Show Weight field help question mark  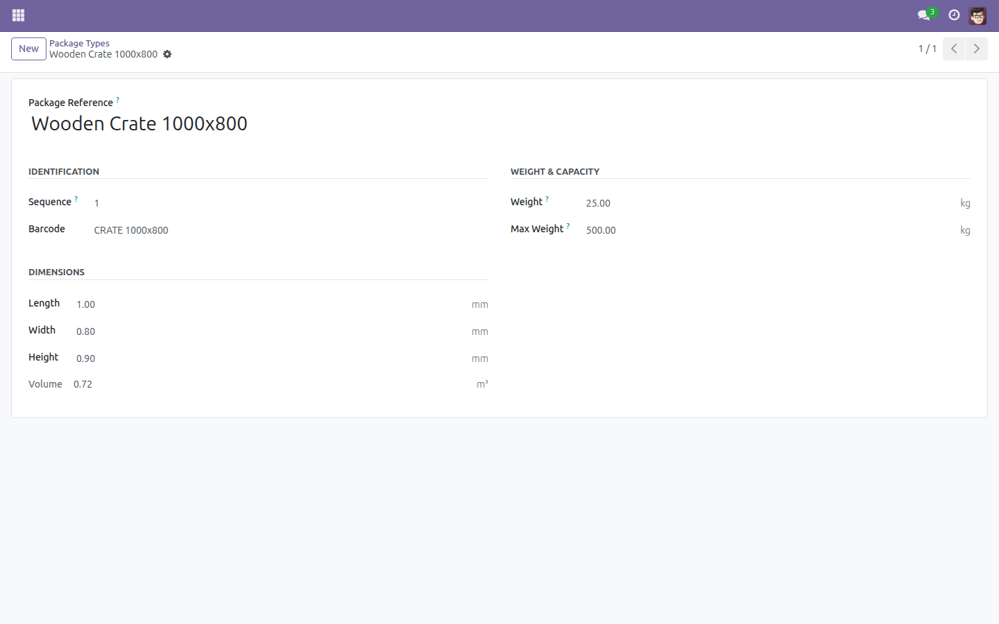pos(547,199)
